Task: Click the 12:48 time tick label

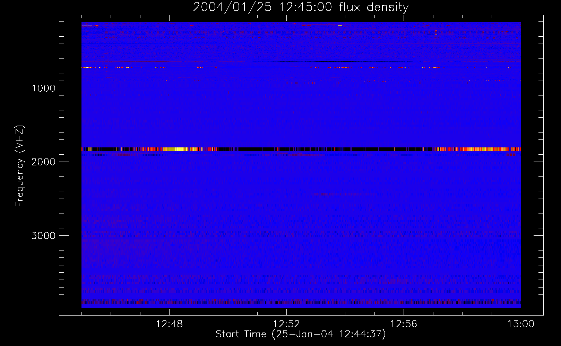Action: coord(169,324)
